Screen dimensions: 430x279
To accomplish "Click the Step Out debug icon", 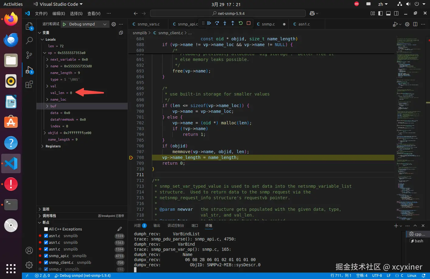I will coord(233,23).
